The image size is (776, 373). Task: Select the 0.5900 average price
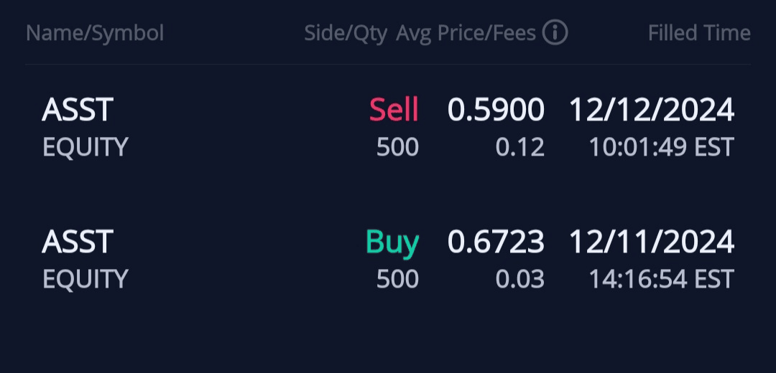point(496,110)
